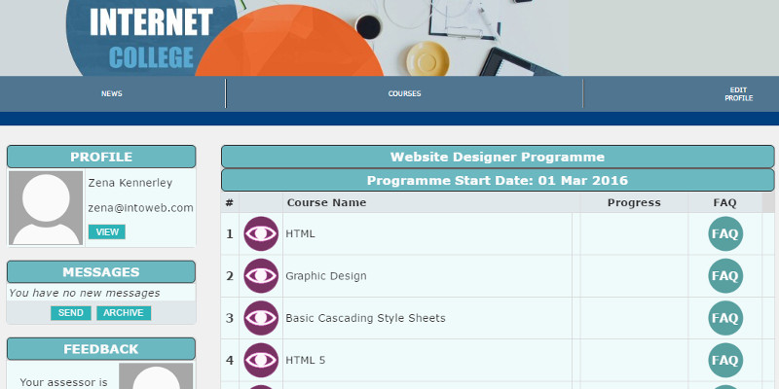Click the FAQ column header
Screen dimensions: 779x389
(724, 202)
